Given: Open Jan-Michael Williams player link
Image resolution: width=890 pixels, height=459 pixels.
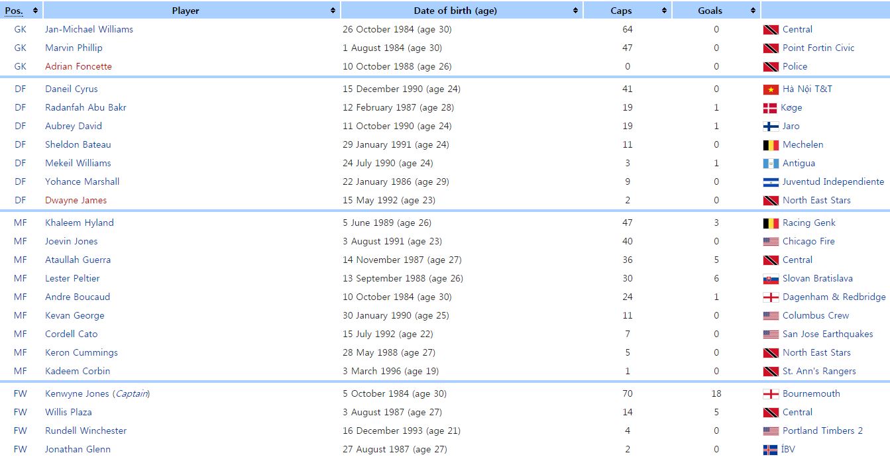Looking at the screenshot, I should 89,29.
